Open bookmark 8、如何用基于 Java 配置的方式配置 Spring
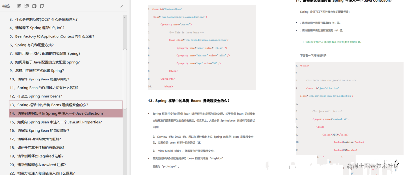Screen dimensions: 405x175 coord(44,62)
